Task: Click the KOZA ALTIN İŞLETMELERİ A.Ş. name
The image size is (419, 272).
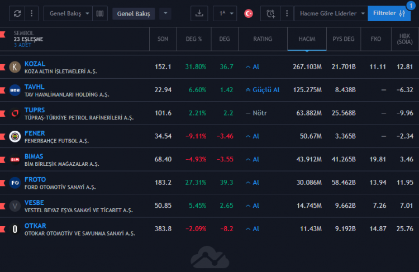Action: (x=61, y=71)
